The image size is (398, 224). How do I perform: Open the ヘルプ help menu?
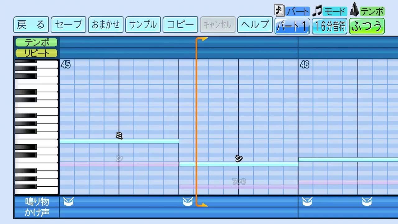[x=255, y=25]
